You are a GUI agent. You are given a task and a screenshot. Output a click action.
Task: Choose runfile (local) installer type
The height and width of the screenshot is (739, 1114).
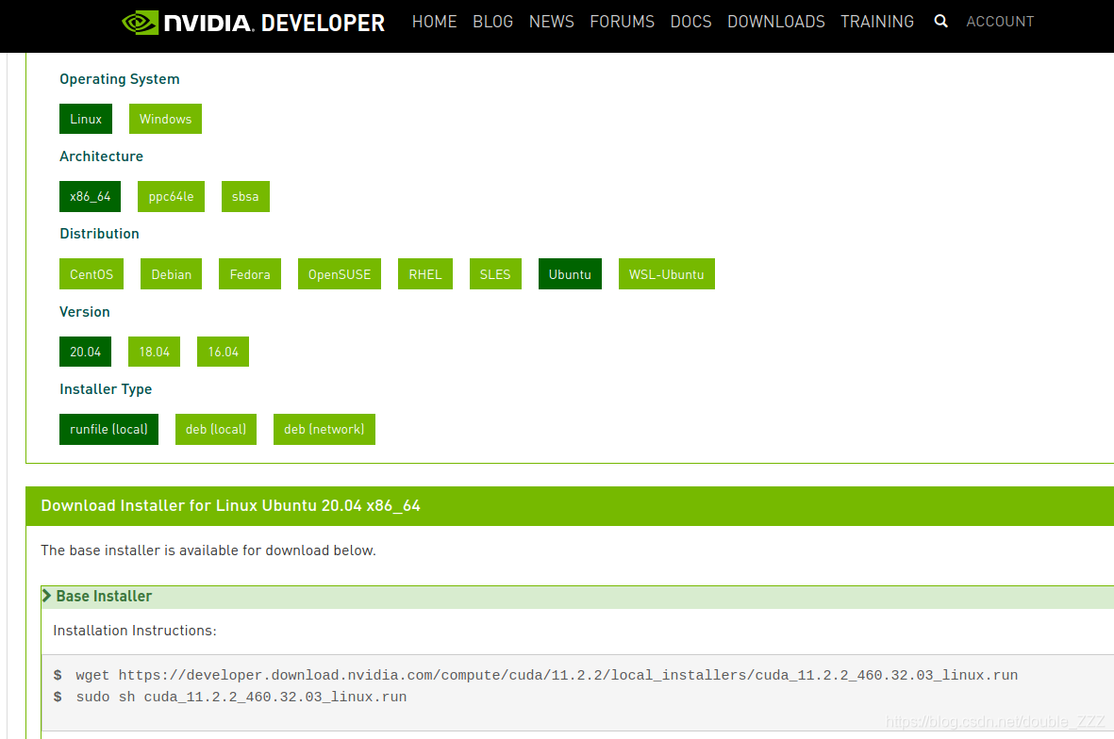[x=108, y=430]
